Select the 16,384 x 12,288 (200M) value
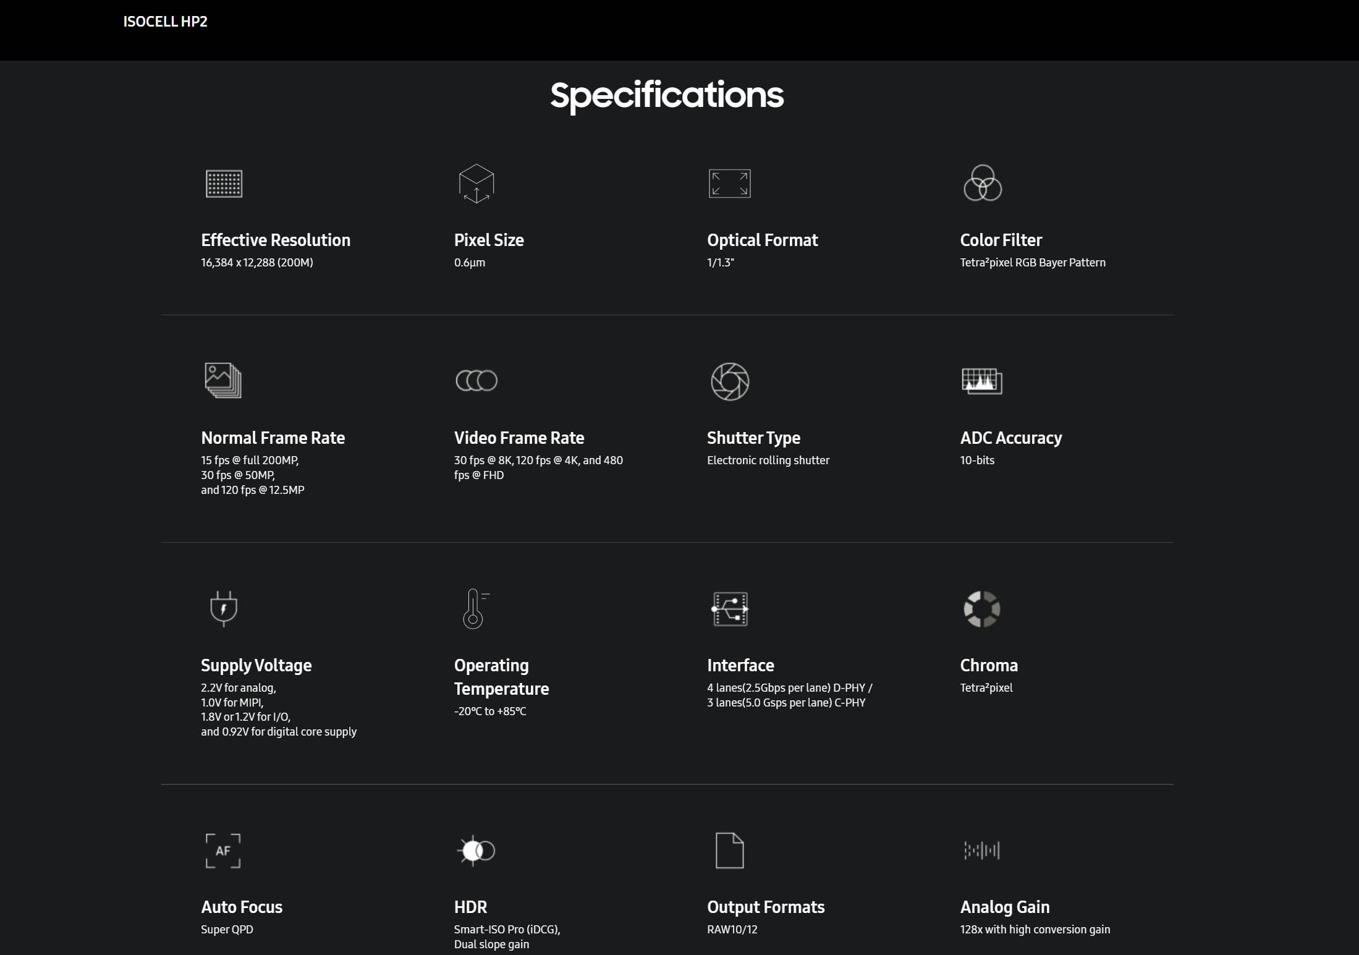 [257, 262]
